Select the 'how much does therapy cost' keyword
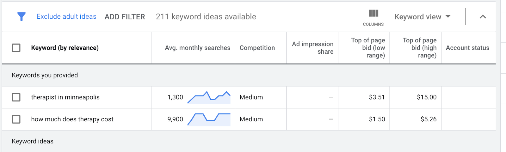Screen dimensions: 506x152 click(72, 119)
